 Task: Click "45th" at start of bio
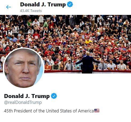[8, 111]
